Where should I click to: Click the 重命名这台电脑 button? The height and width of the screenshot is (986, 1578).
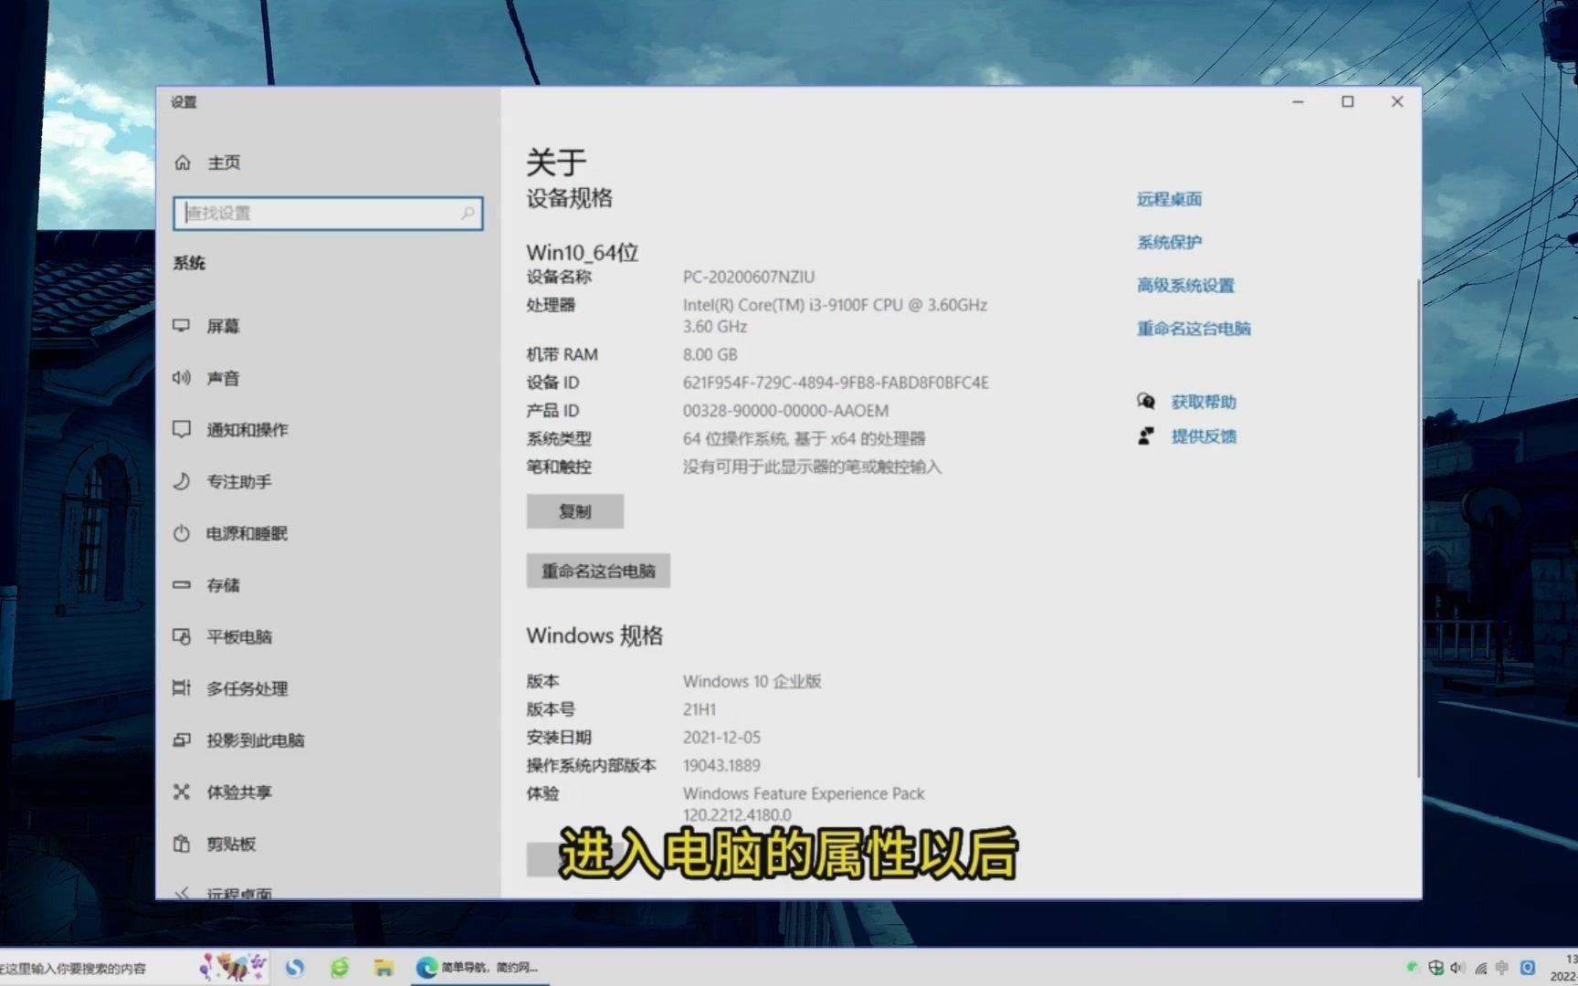click(598, 571)
